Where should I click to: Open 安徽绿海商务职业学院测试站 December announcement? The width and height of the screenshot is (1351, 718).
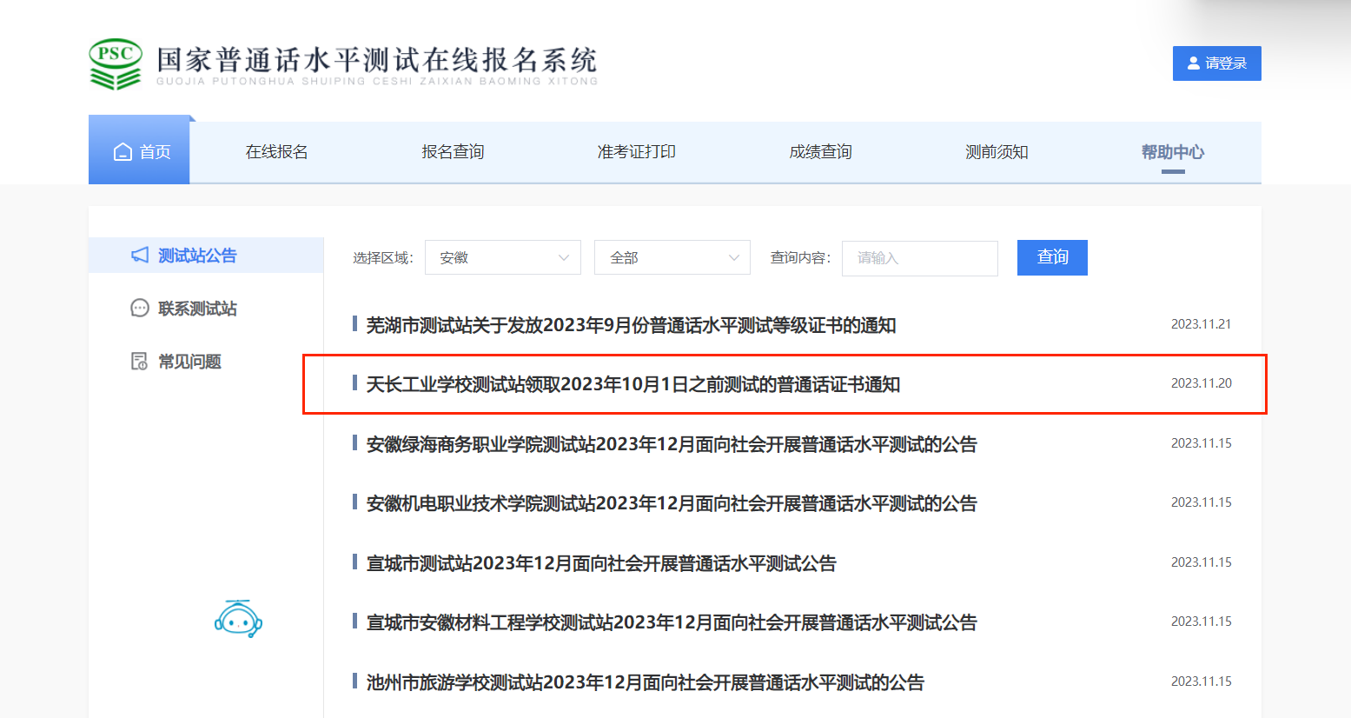click(672, 444)
